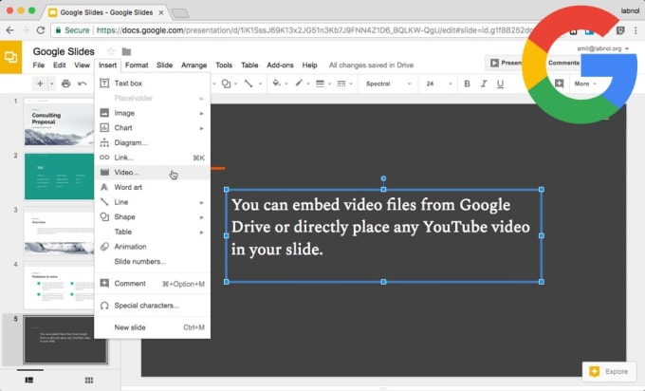Expand the Table submenu in Insert

coord(201,232)
